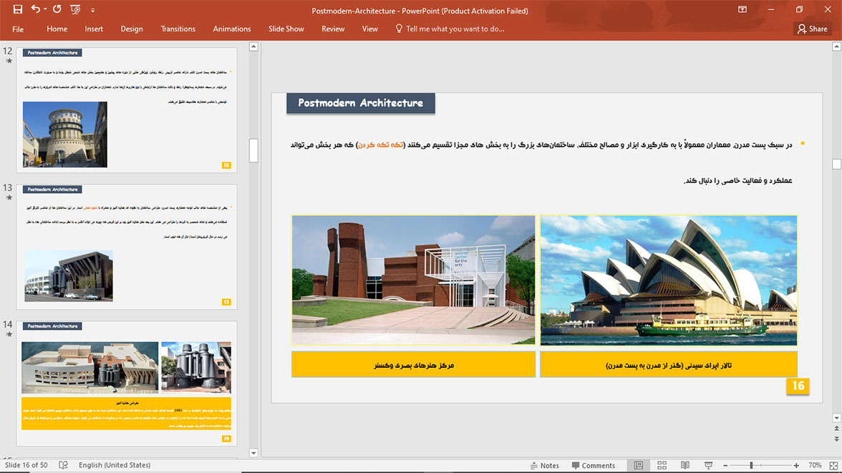Go to the Slide Show tab

tap(286, 29)
